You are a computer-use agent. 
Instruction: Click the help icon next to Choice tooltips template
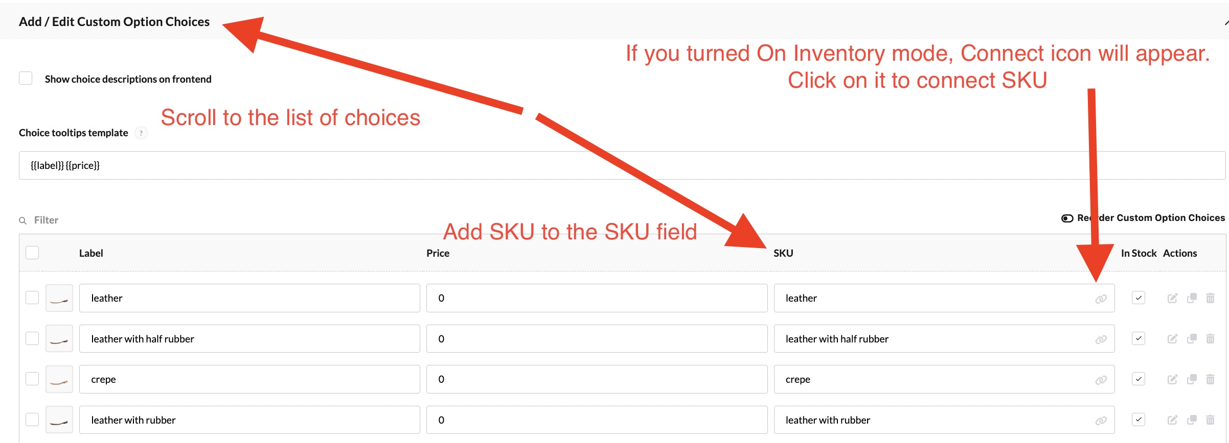141,133
